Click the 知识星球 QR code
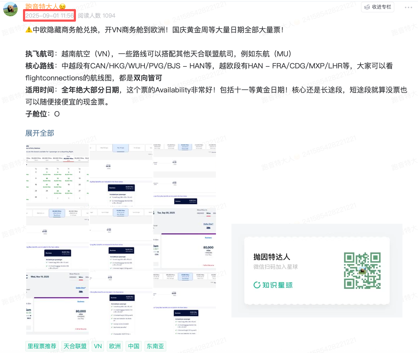This screenshot has width=418, height=353. point(362,270)
